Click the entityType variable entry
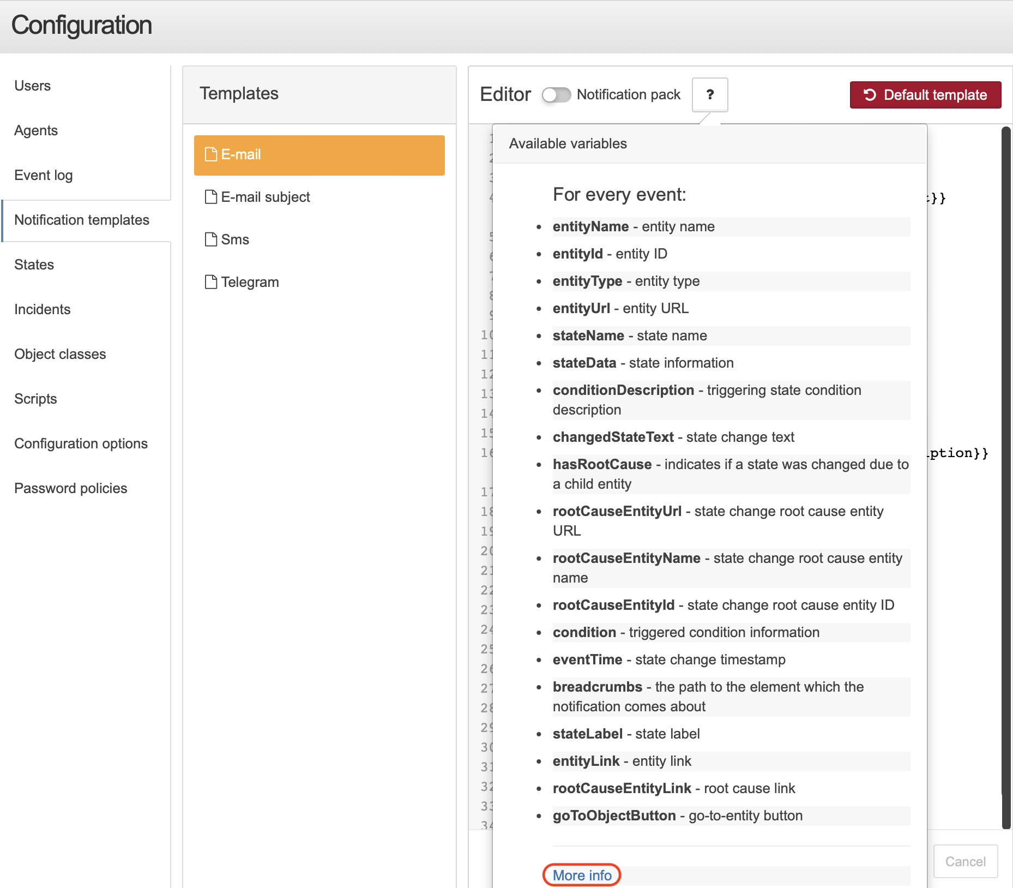Viewport: 1013px width, 888px height. (731, 281)
